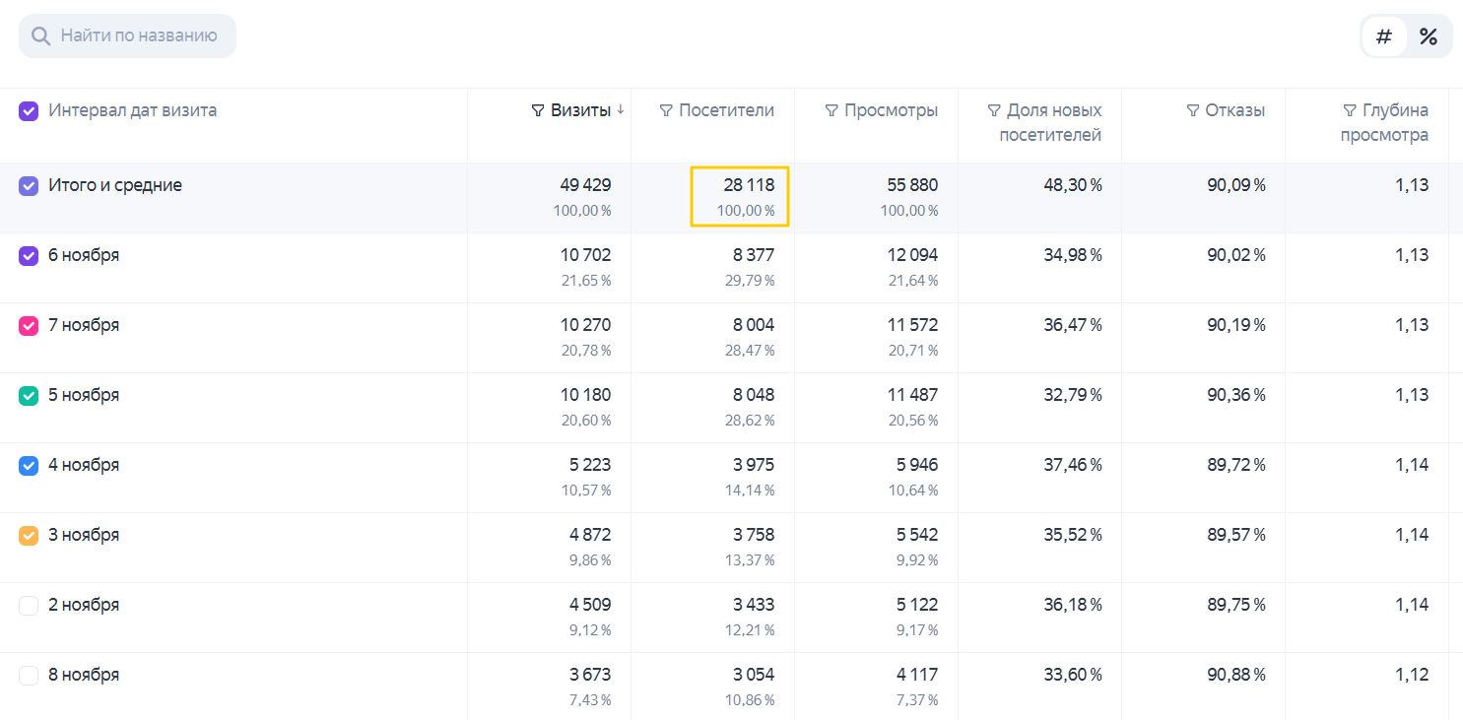Enable the 2 ноября checkbox
This screenshot has height=720, width=1463.
[29, 605]
